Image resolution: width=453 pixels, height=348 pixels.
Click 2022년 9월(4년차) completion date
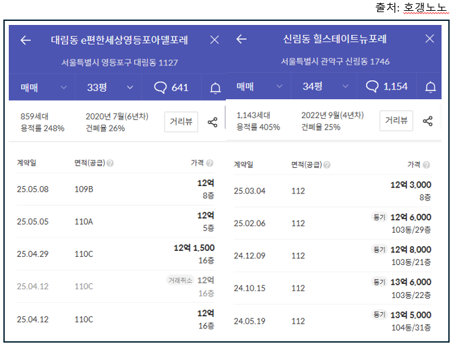pyautogui.click(x=332, y=115)
